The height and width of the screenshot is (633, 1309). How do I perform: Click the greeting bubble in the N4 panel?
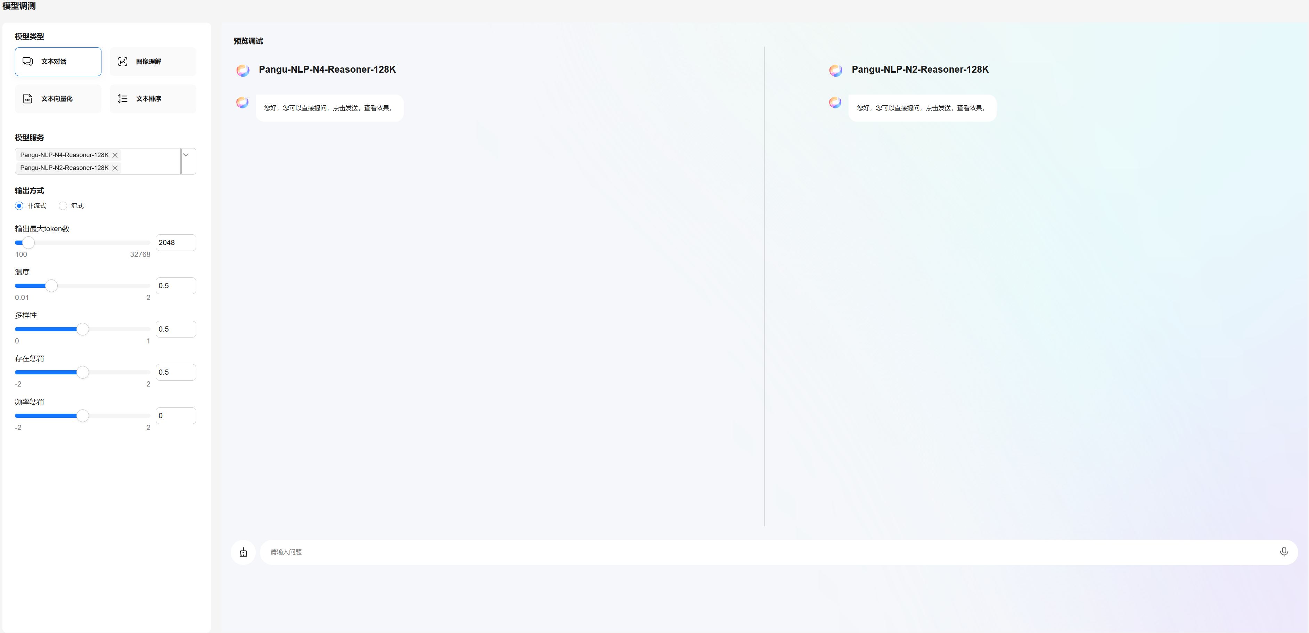coord(330,108)
